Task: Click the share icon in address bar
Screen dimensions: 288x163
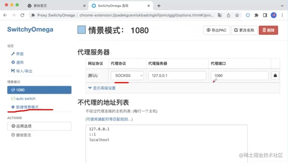Action: (x=229, y=15)
